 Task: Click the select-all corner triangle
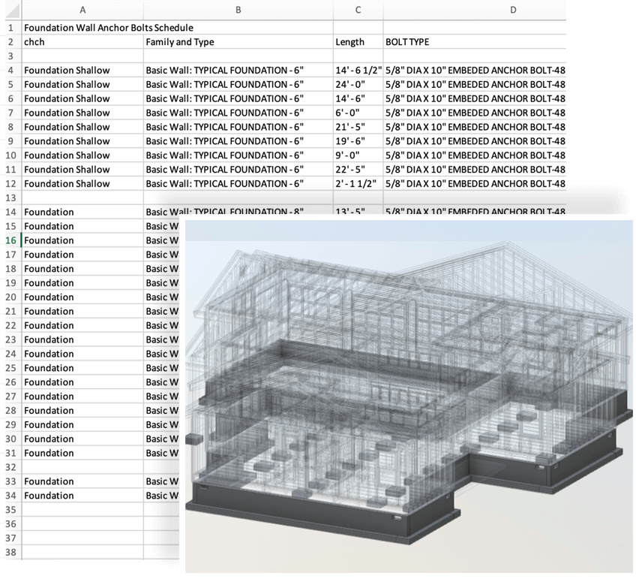pyautogui.click(x=13, y=11)
